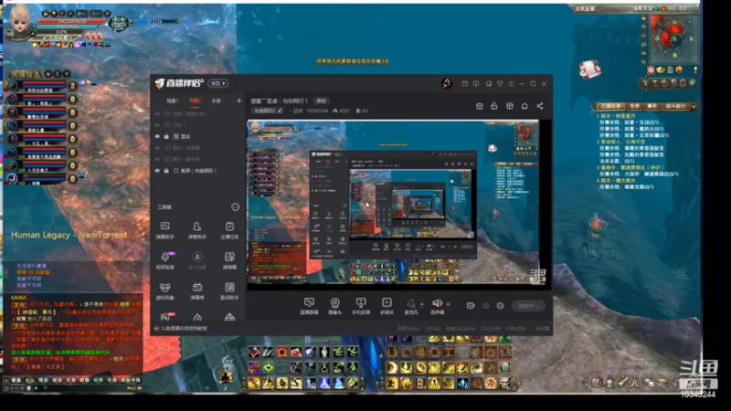Select the first party member frame
Image resolution: width=731 pixels, height=411 pixels.
pos(40,86)
